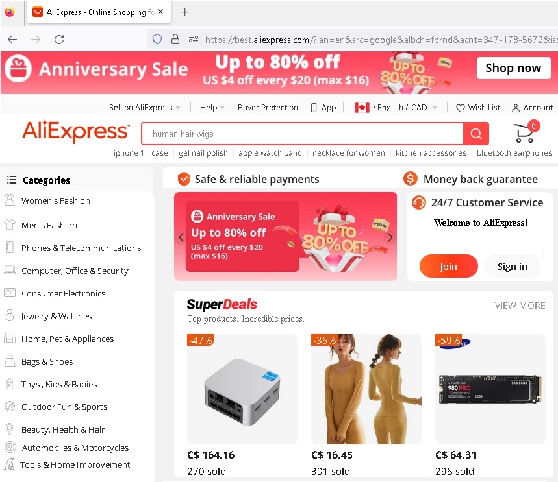Open Account via the person icon
This screenshot has width=558, height=482.
click(x=515, y=108)
